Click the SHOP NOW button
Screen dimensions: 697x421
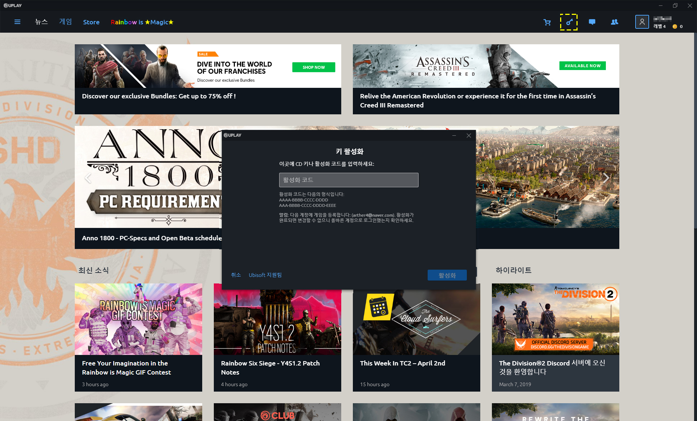pyautogui.click(x=314, y=67)
